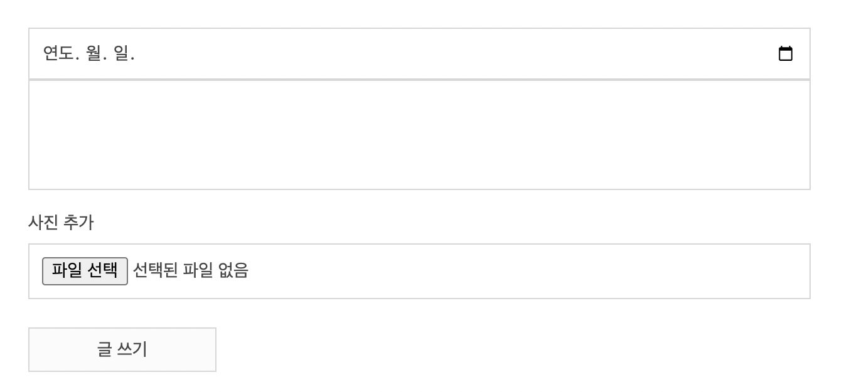Click the 글 쓰기 write button
Screen dimensions: 844x392
click(x=122, y=349)
